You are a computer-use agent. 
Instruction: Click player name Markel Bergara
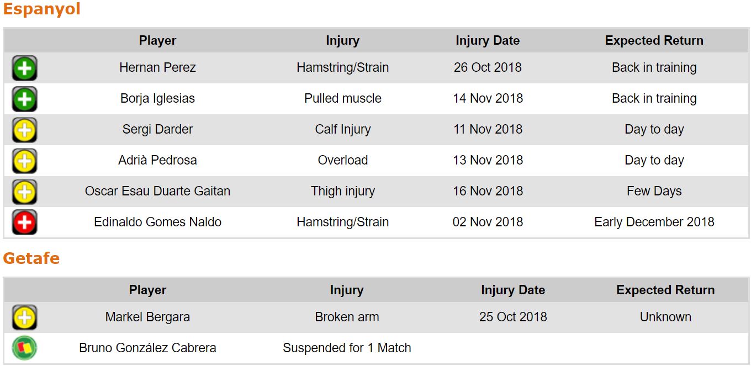tap(147, 317)
